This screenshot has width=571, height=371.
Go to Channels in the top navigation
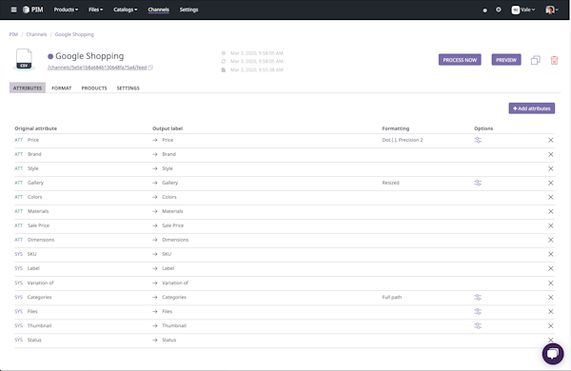[x=158, y=10]
